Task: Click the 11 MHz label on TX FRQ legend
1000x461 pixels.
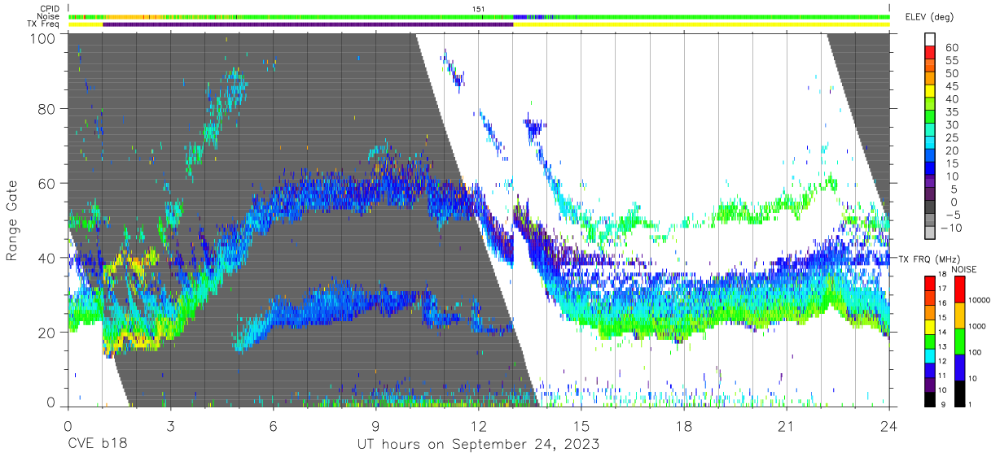Action: (941, 376)
